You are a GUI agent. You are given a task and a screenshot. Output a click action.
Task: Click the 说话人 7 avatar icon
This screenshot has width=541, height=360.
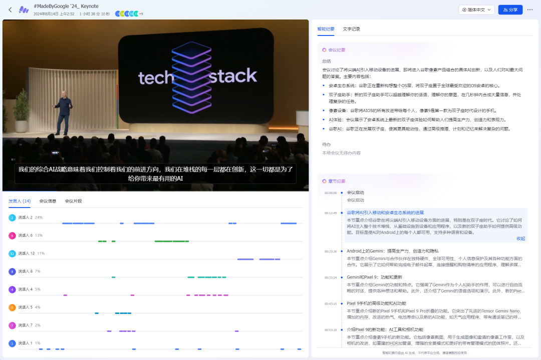[x=12, y=325]
